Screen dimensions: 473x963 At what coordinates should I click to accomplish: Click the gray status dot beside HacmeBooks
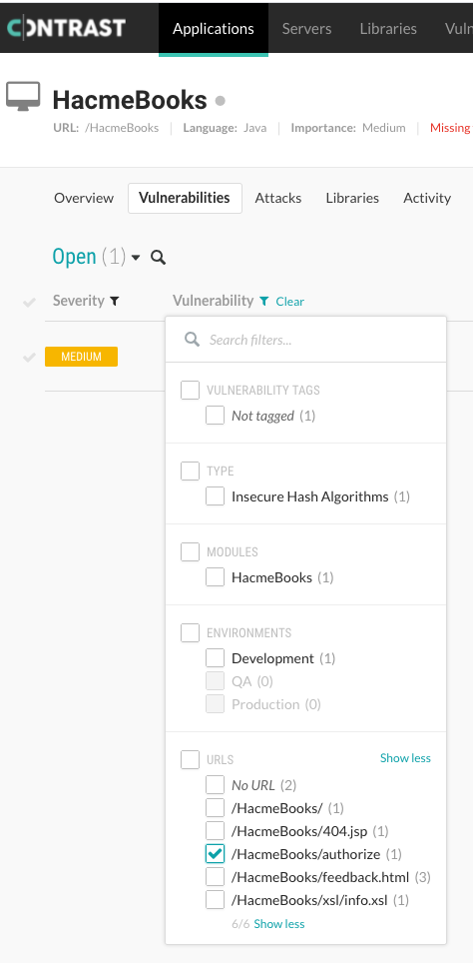(221, 100)
